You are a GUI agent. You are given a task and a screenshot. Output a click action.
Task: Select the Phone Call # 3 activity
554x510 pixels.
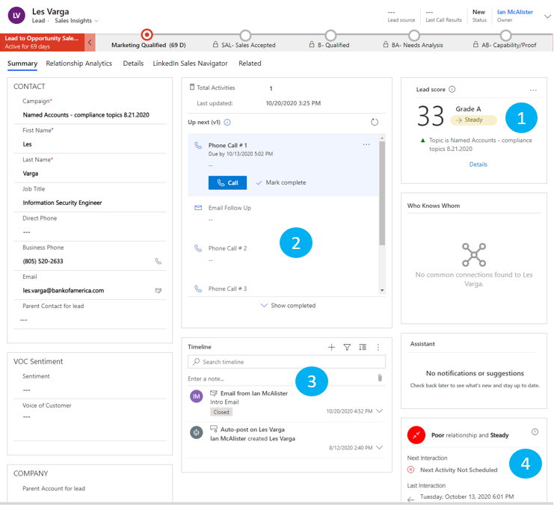click(x=227, y=289)
